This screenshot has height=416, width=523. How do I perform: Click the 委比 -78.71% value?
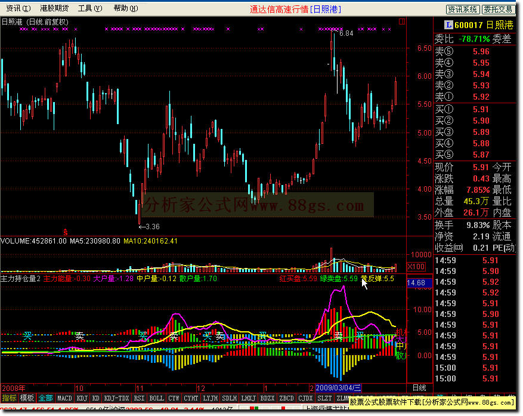coord(474,39)
